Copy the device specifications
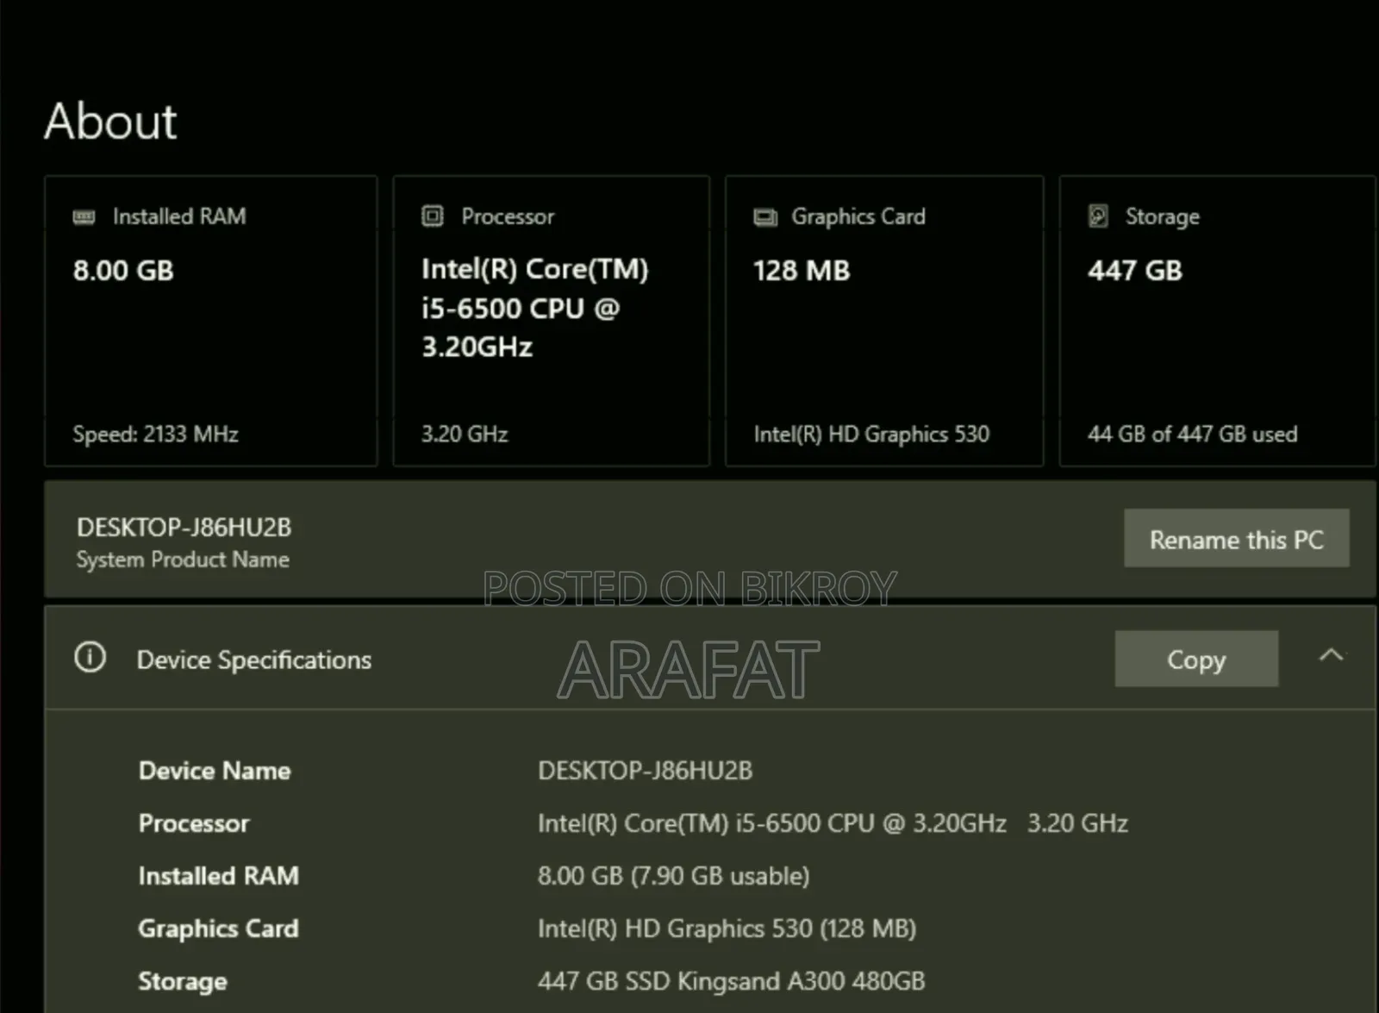The width and height of the screenshot is (1379, 1013). point(1196,660)
